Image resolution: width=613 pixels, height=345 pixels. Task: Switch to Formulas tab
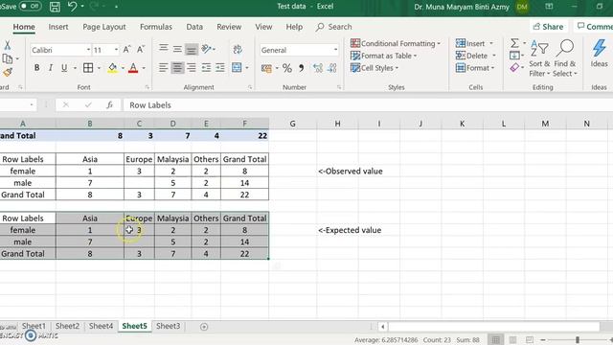tap(156, 27)
